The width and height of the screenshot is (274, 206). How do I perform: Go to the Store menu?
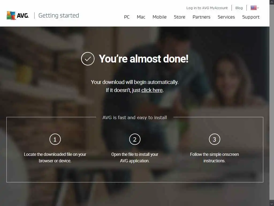tap(180, 17)
